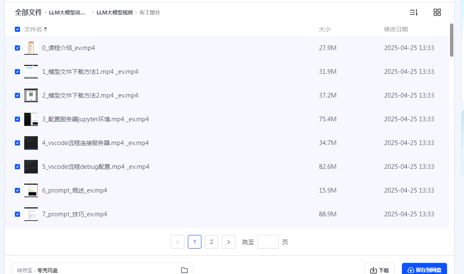The width and height of the screenshot is (464, 274).
Task: Click the vertical scrollbar of file list
Action: (452, 40)
